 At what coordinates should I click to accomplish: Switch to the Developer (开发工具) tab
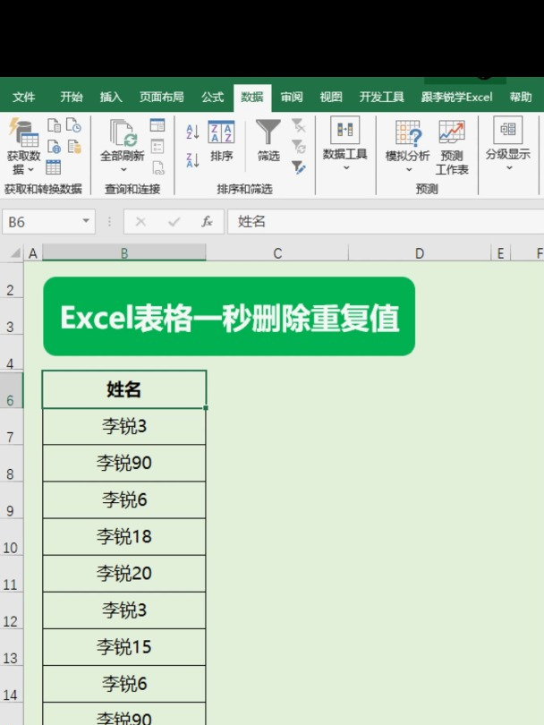pyautogui.click(x=382, y=97)
